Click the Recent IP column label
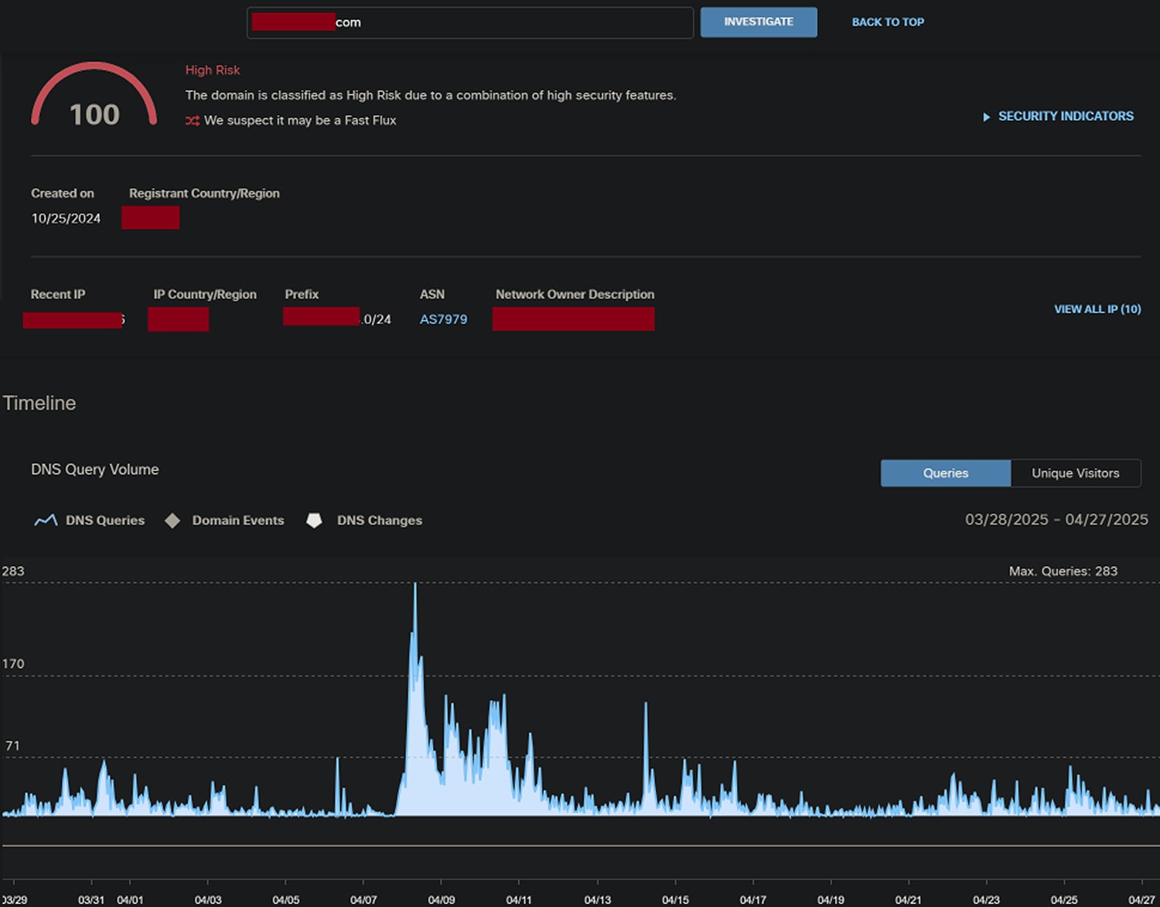 click(58, 295)
